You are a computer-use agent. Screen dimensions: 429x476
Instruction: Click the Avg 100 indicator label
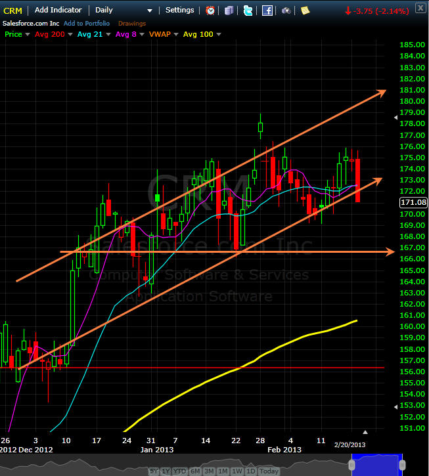(198, 34)
